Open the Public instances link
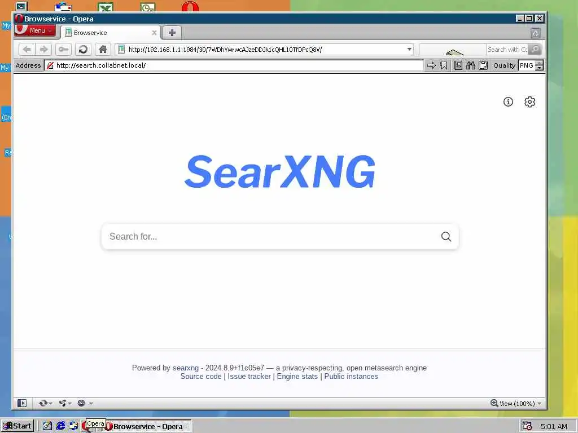Image resolution: width=578 pixels, height=433 pixels. pyautogui.click(x=351, y=376)
